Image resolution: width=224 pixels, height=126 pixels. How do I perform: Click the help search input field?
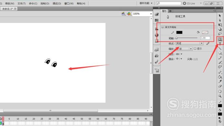169,3
